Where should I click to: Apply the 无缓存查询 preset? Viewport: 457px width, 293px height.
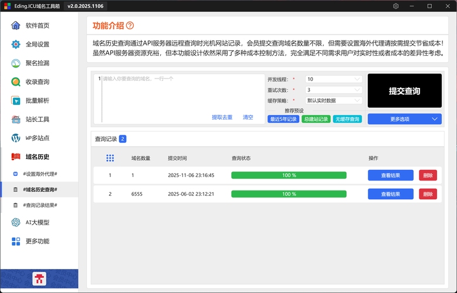[x=347, y=119]
